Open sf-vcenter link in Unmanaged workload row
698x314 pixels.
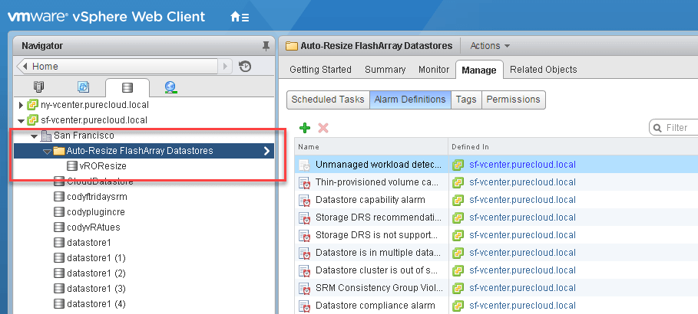[x=523, y=165]
